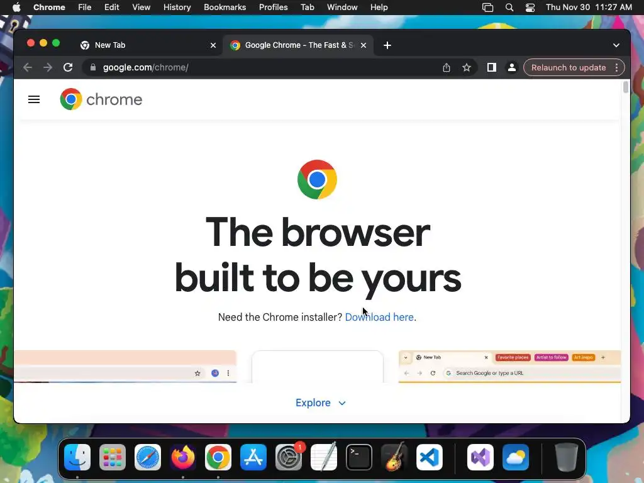The height and width of the screenshot is (483, 644).
Task: Click the date and time clock
Action: (x=589, y=8)
